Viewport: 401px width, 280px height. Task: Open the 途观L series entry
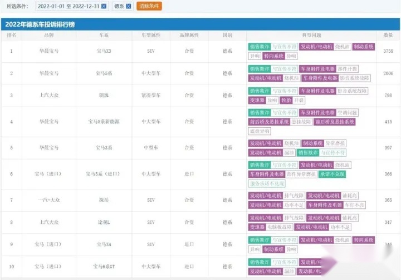click(x=104, y=222)
